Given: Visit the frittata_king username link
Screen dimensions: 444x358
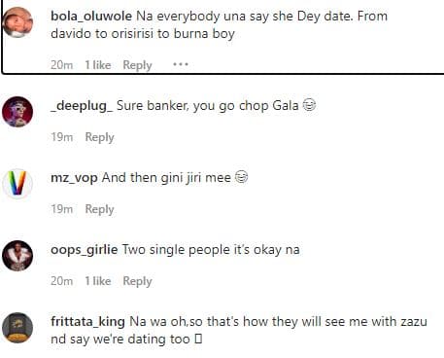Looking at the screenshot, I should 87,322.
